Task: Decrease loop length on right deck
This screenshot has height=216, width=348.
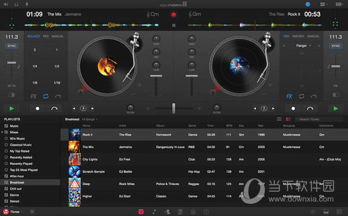Action: pyautogui.click(x=255, y=108)
